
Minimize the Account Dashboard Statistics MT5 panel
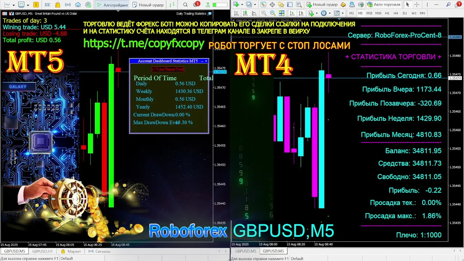pos(202,61)
